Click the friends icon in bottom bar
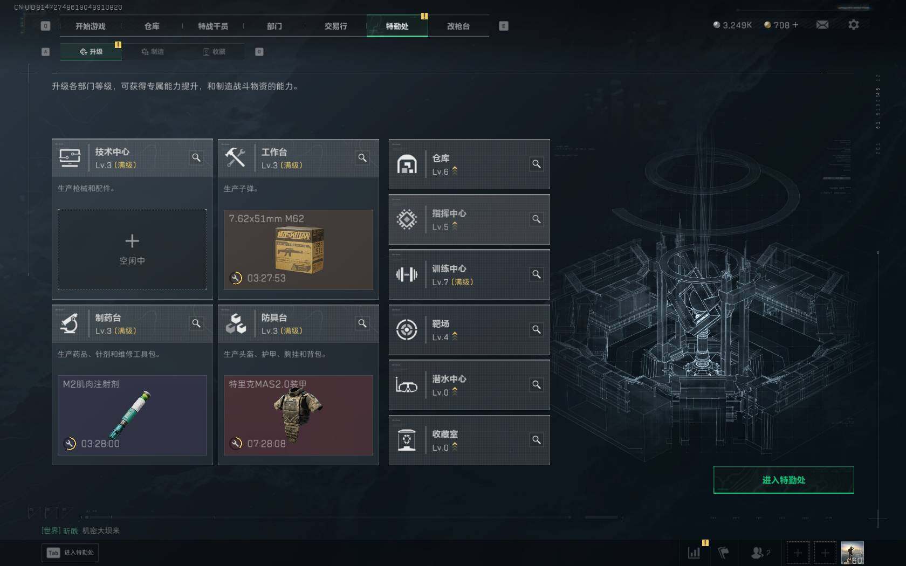This screenshot has width=906, height=566. click(x=760, y=553)
